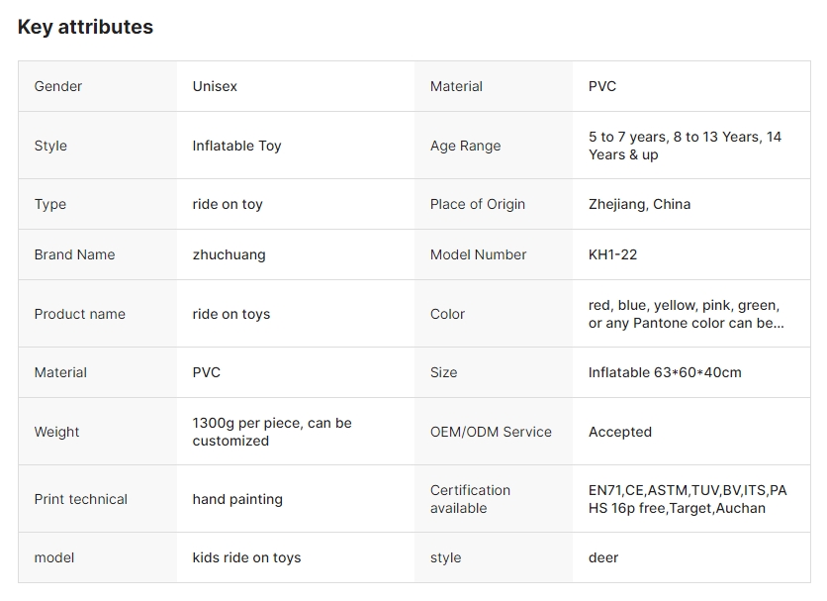Select the Certification available label
This screenshot has width=827, height=601.
click(470, 499)
